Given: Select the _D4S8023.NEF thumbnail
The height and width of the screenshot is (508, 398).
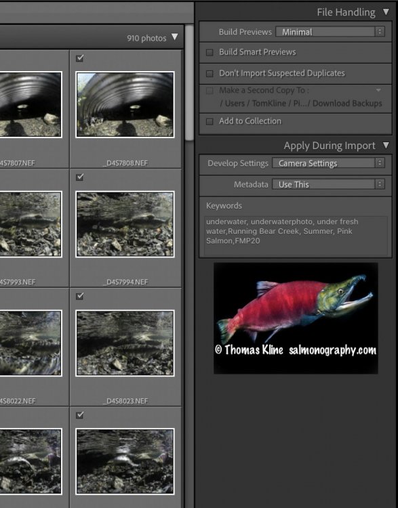Looking at the screenshot, I should click(x=125, y=343).
